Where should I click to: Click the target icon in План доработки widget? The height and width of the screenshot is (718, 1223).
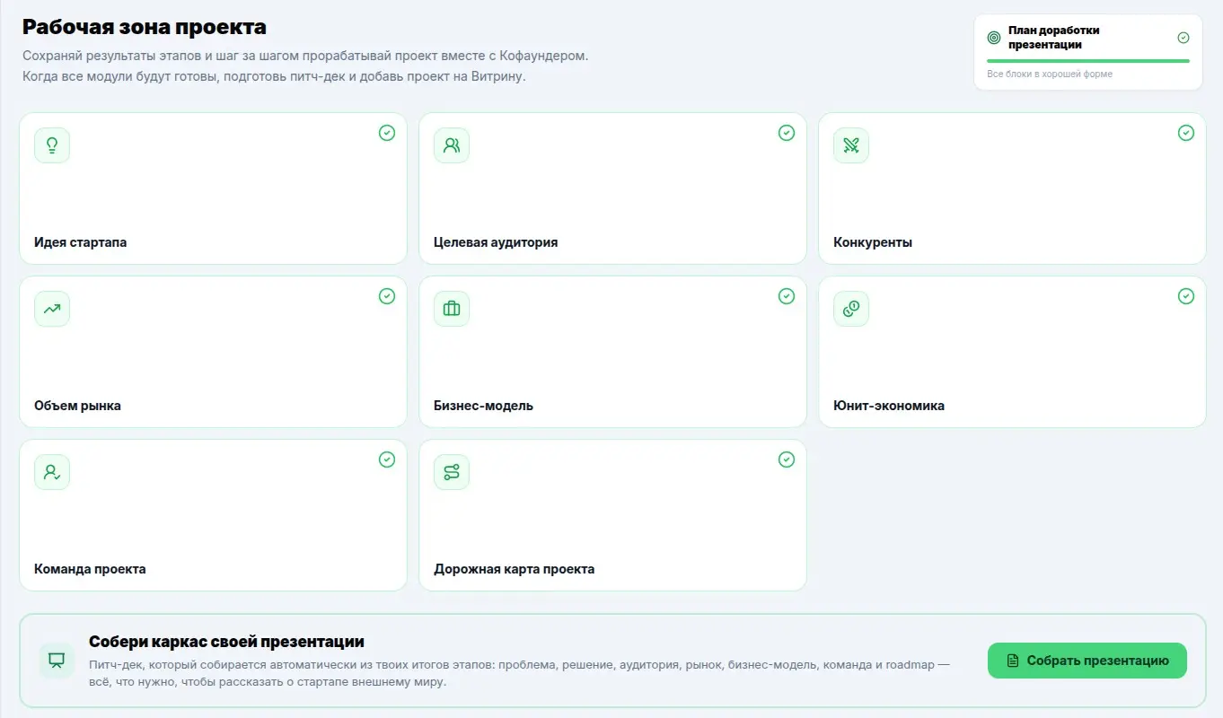tap(994, 38)
